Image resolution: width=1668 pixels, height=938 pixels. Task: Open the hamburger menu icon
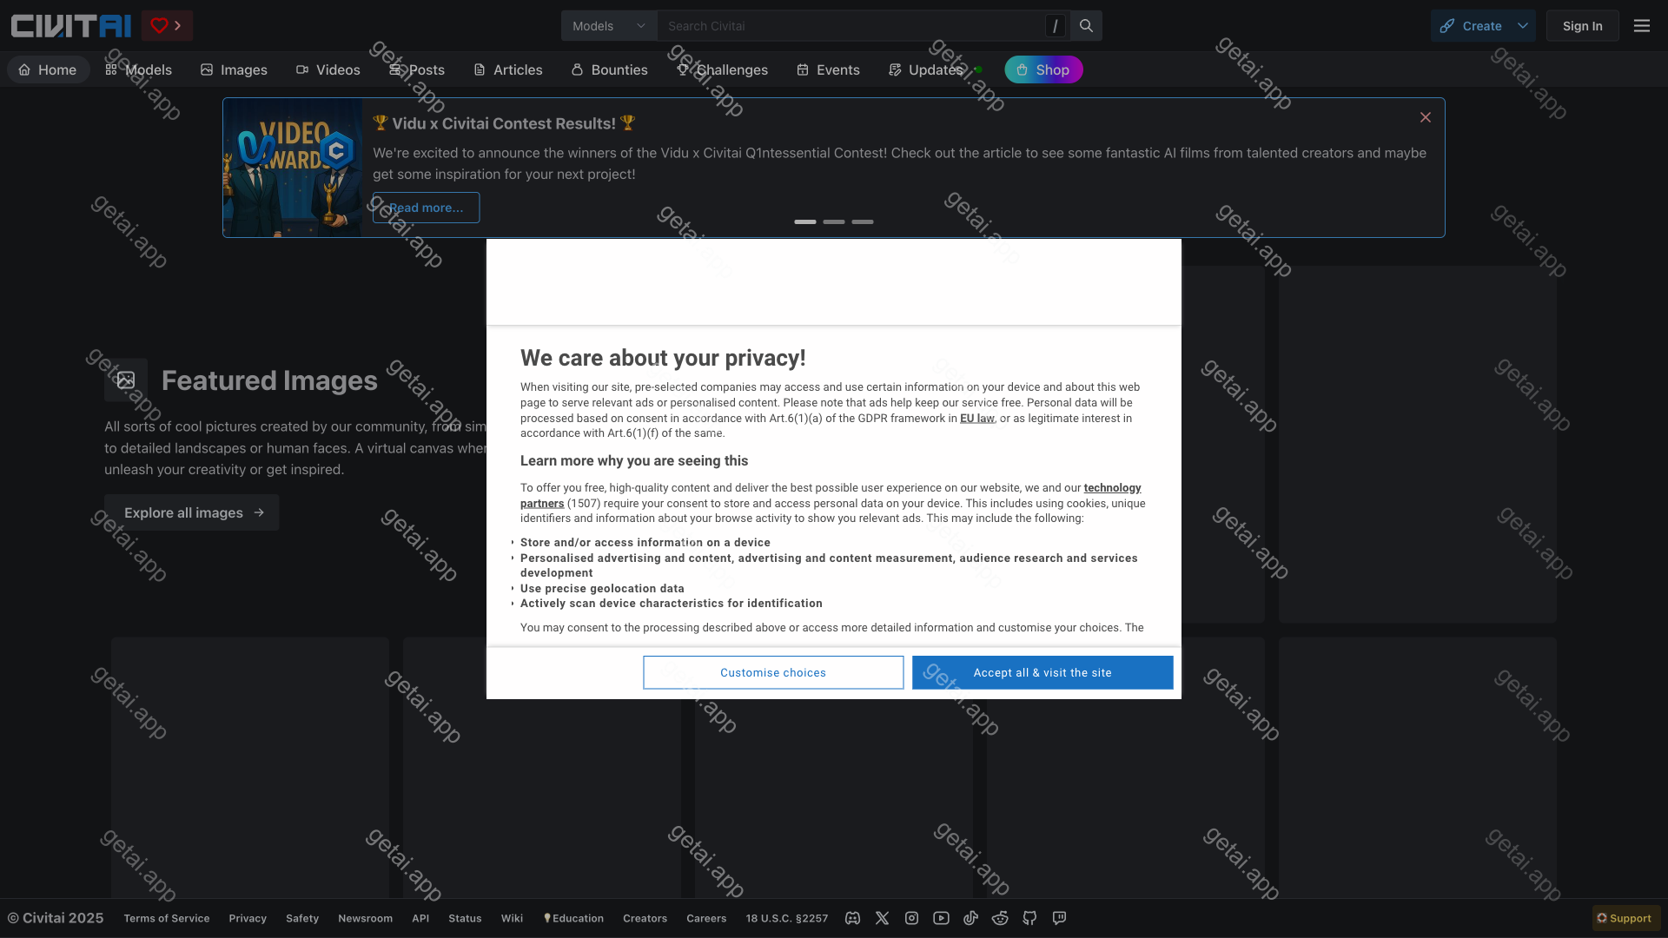click(x=1642, y=26)
